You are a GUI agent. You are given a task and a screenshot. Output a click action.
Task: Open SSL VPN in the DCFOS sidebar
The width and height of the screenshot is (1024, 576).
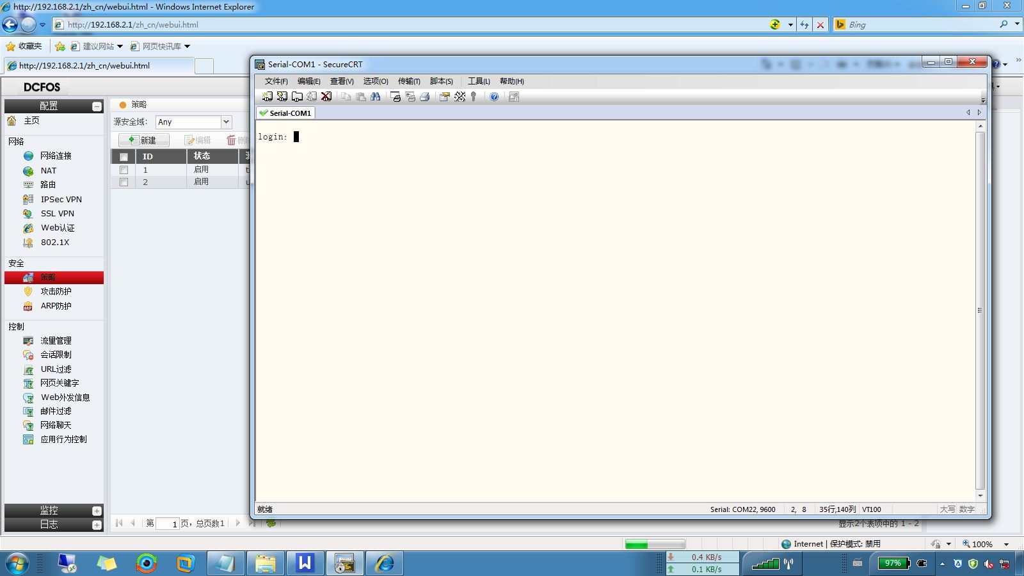point(57,214)
